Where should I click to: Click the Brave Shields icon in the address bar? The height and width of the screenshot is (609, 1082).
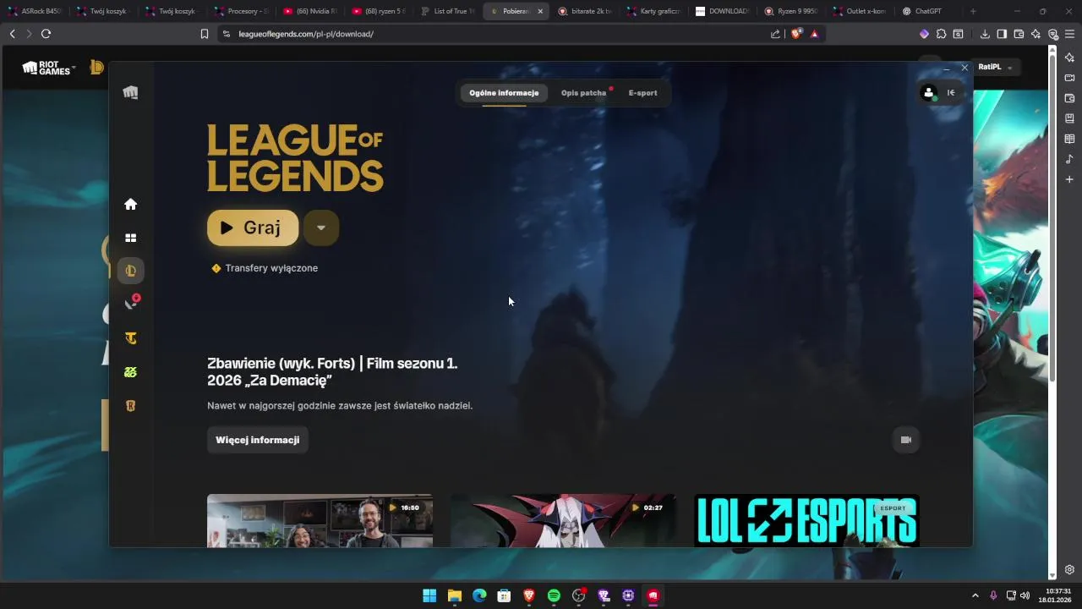tap(796, 34)
